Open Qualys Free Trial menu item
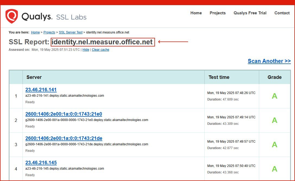This screenshot has height=181, width=295. point(250,13)
